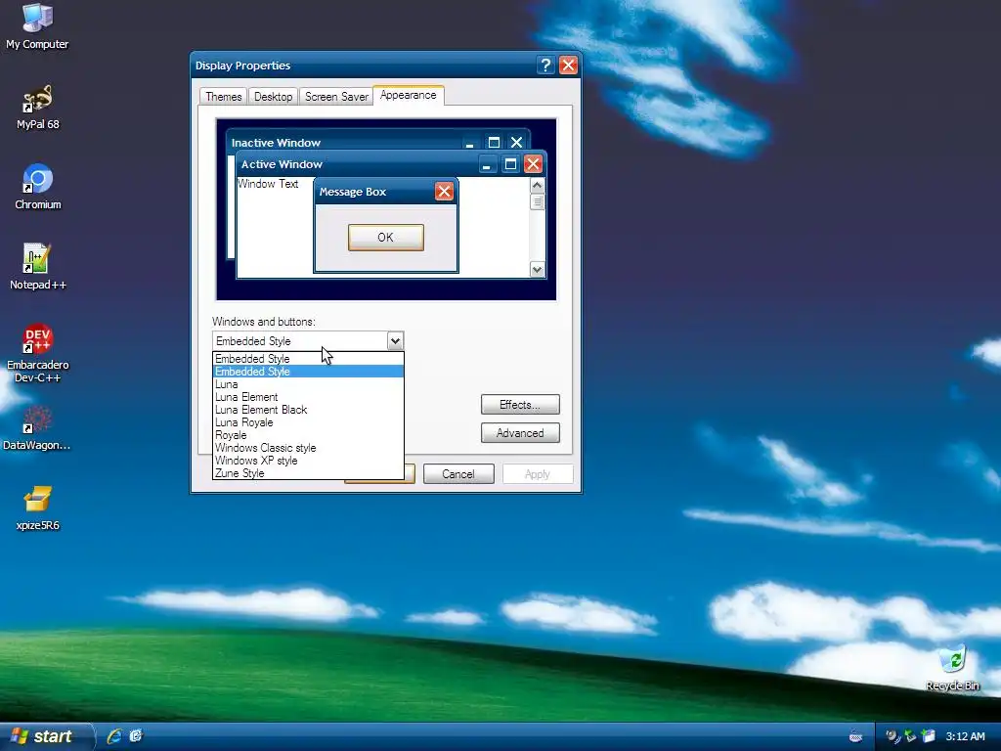
Task: Choose Windows XP style option
Action: point(308,461)
